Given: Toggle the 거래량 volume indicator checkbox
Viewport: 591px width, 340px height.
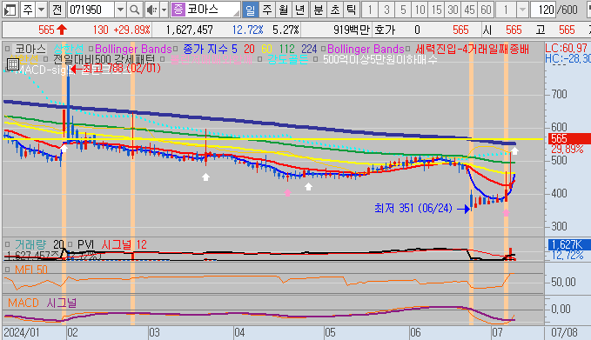Looking at the screenshot, I should pyautogui.click(x=7, y=244).
